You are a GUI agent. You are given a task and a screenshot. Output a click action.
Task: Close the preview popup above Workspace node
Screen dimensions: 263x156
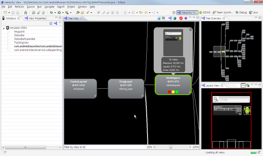[x=190, y=30]
